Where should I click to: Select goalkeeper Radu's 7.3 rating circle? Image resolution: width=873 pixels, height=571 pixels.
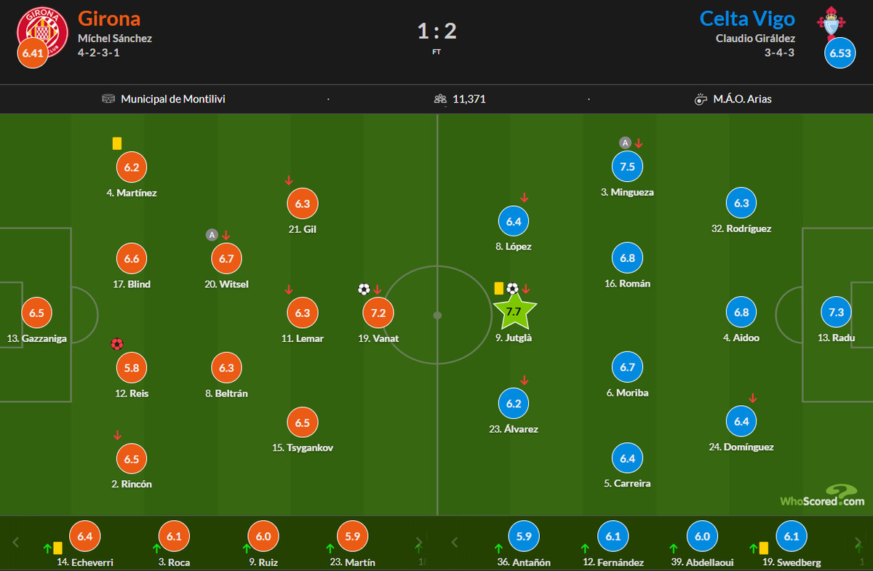(836, 313)
